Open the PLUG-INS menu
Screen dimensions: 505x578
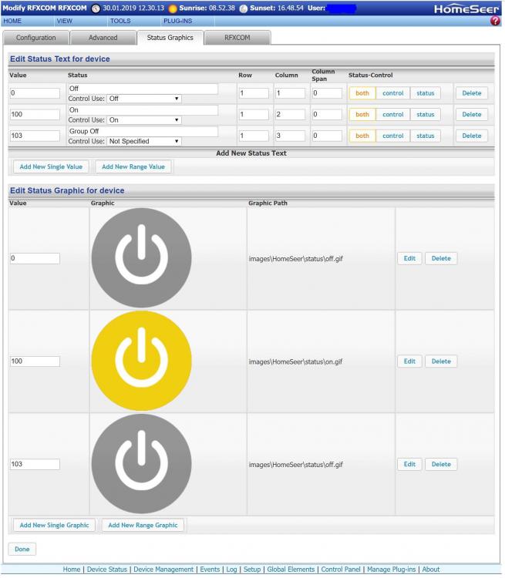pyautogui.click(x=177, y=21)
